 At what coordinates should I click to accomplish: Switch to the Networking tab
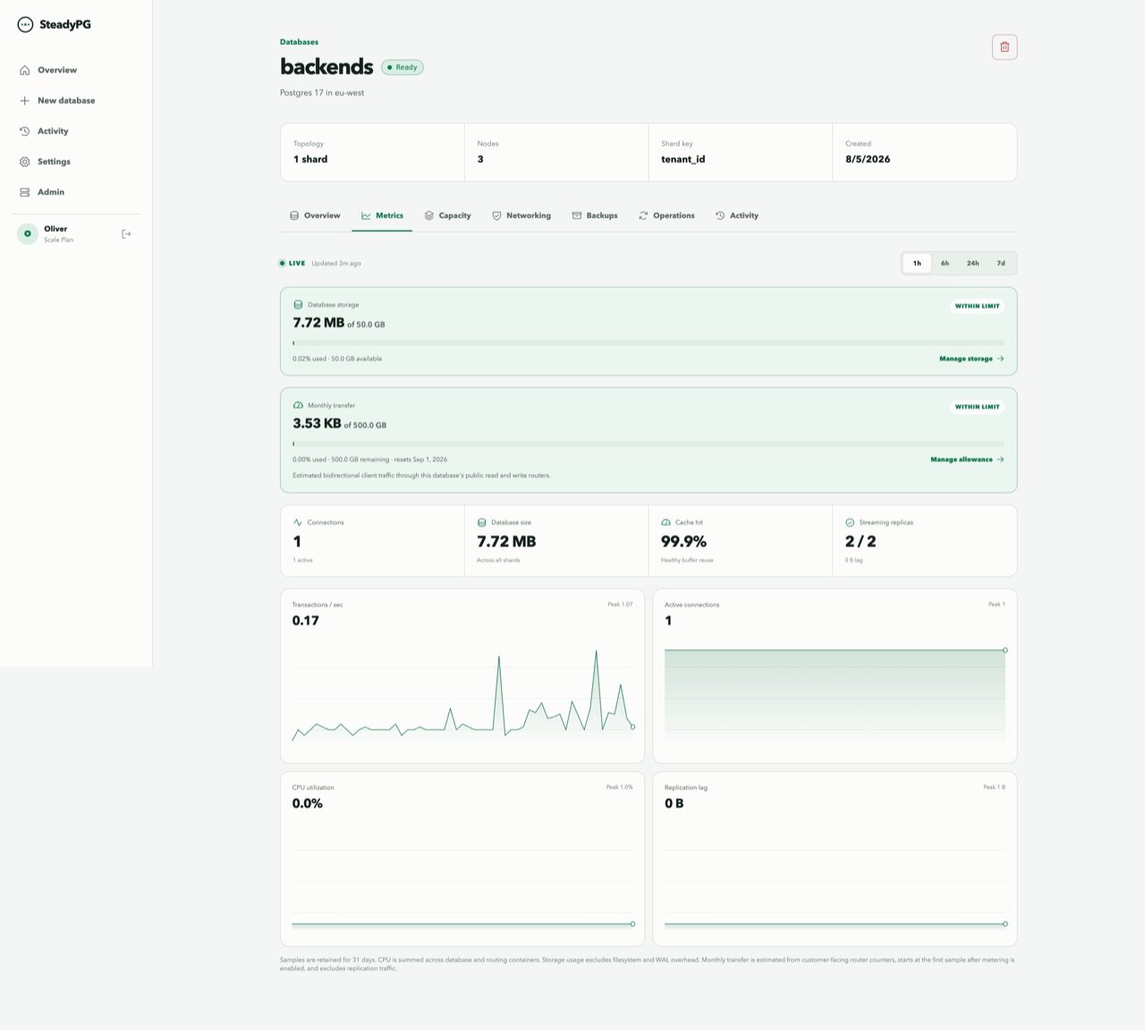click(x=522, y=215)
